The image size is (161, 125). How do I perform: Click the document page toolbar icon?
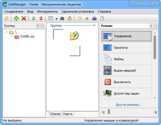click(102, 18)
